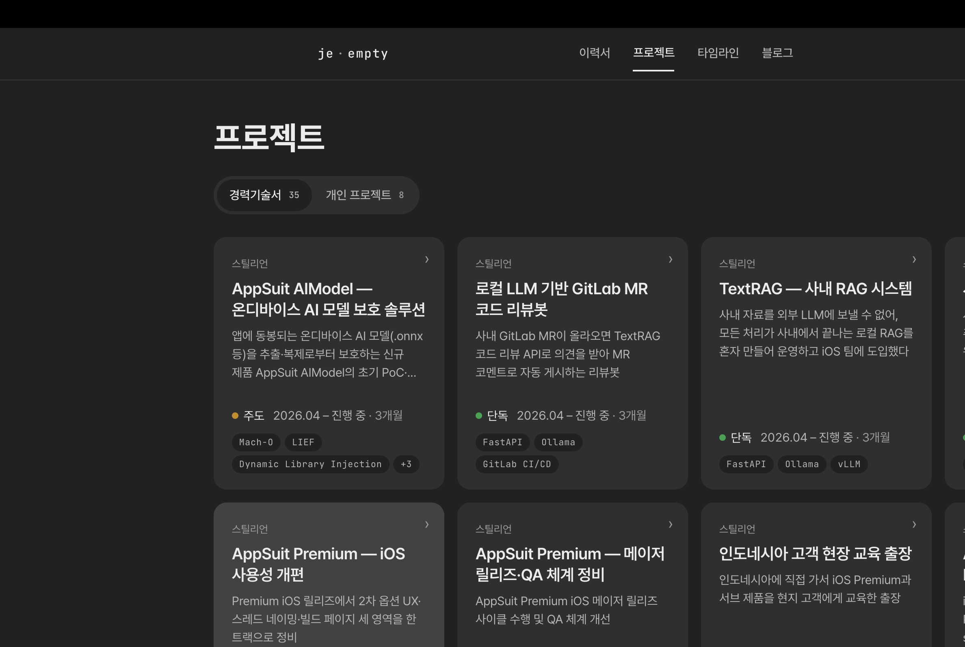Click the Dynamic Library Injection tag

click(311, 464)
